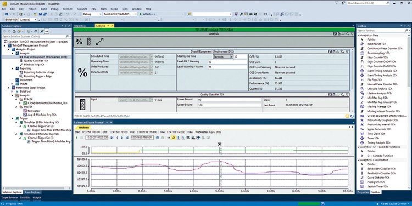Click the Level OK / Warning input field
Screen dimensions: 412x206
coord(227,62)
